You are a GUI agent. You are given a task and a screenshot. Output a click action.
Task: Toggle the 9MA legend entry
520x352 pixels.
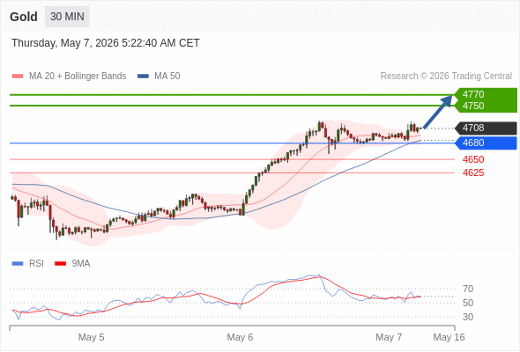[x=72, y=264]
